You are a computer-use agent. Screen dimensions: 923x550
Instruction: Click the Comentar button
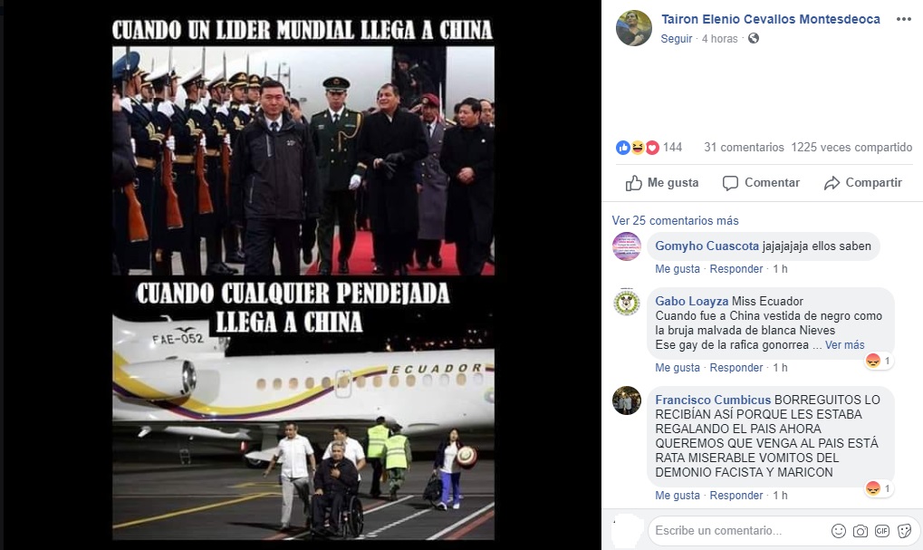tap(761, 182)
